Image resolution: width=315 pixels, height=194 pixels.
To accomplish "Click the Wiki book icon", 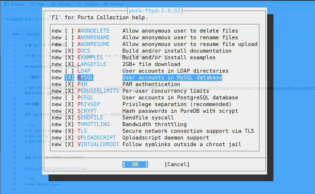I will click(x=33, y=4).
